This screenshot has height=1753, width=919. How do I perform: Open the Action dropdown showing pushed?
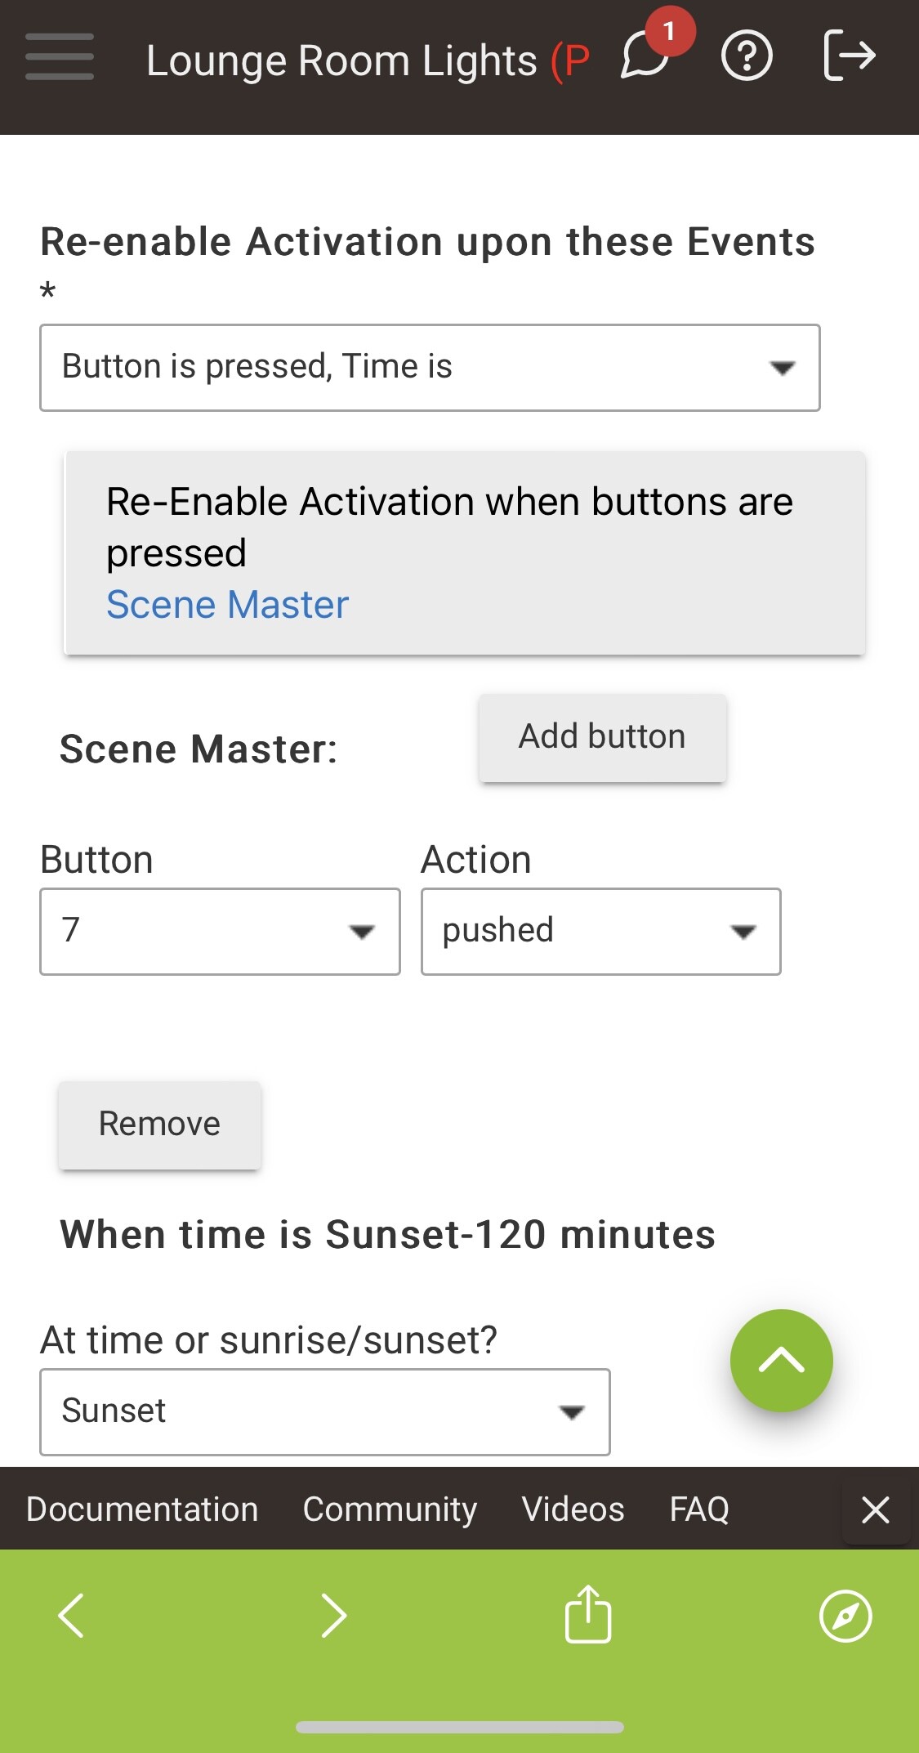[x=600, y=932]
